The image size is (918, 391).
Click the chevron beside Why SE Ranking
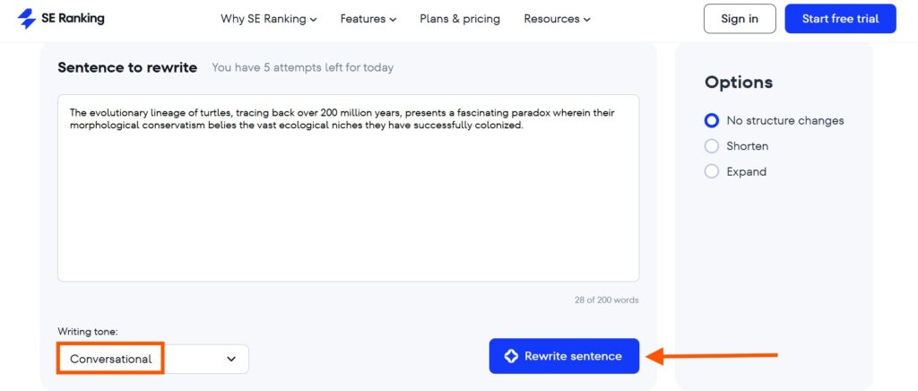(x=313, y=20)
